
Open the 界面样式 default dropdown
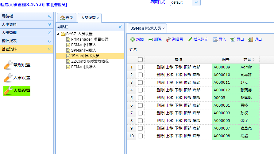pos(196,2)
